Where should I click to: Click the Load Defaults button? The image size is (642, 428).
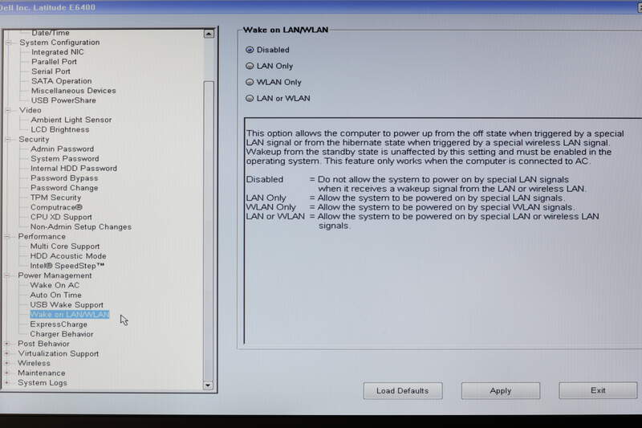pos(403,391)
